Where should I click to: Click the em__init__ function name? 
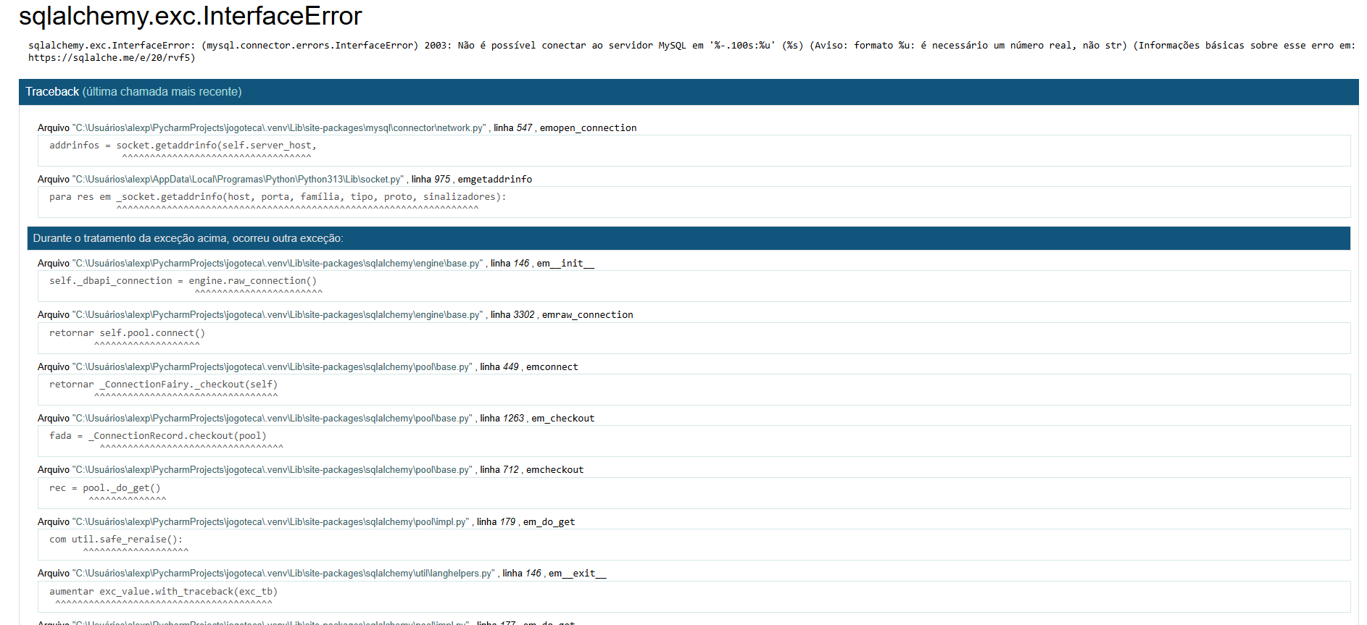click(x=565, y=264)
